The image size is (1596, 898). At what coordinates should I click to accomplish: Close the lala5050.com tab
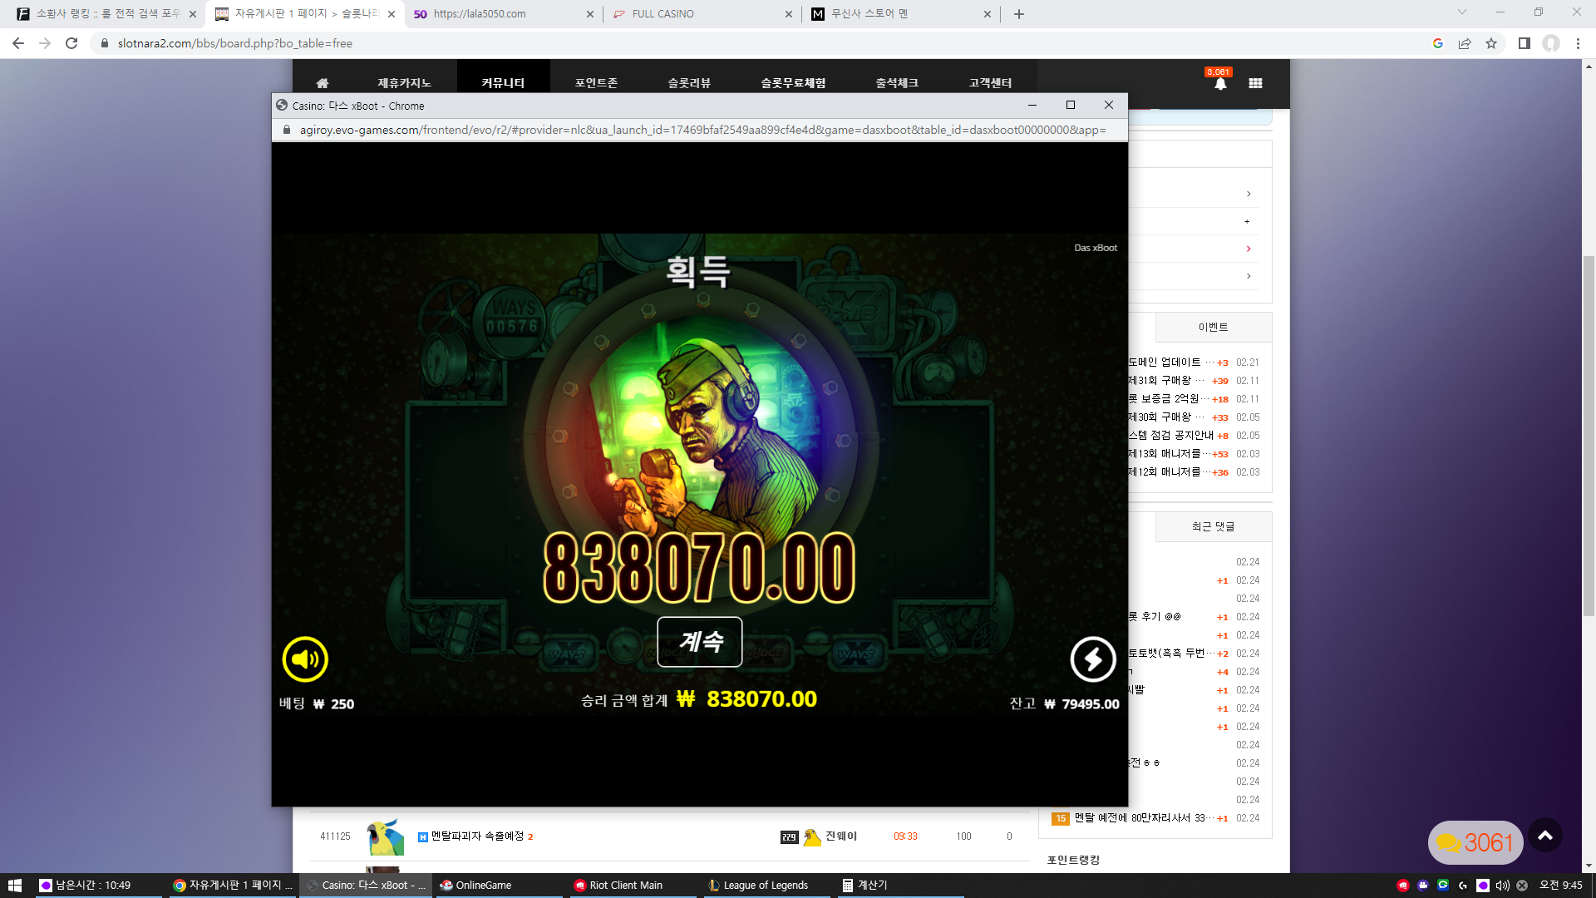pos(590,14)
